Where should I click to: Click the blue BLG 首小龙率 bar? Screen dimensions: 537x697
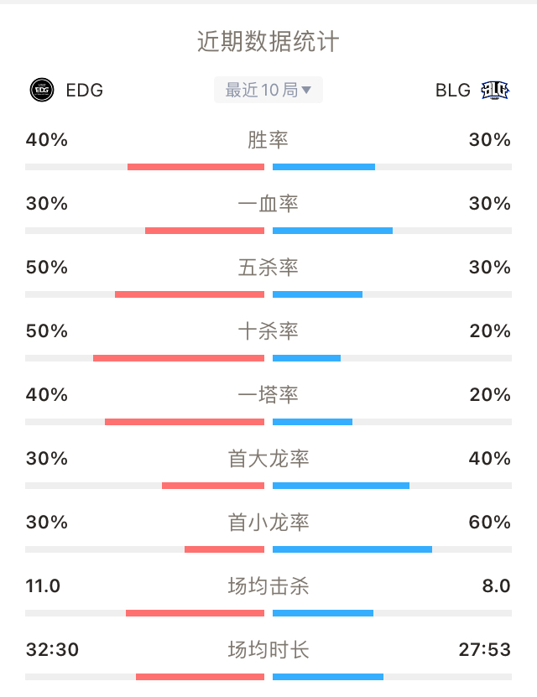pos(352,549)
